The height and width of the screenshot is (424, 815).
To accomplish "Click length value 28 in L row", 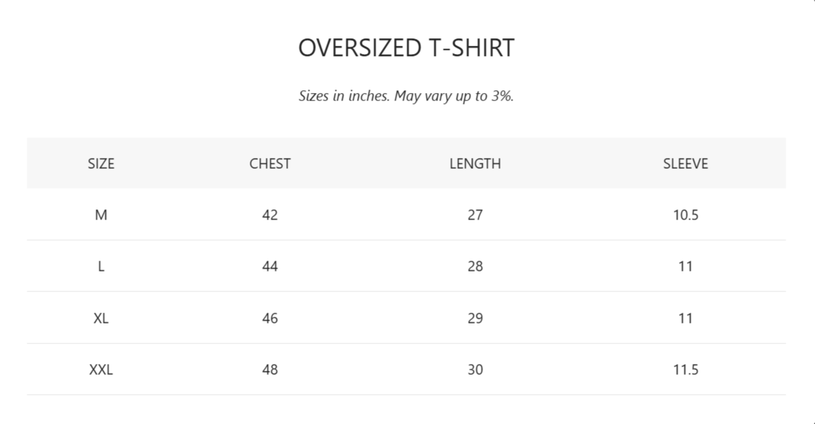I will click(x=475, y=267).
